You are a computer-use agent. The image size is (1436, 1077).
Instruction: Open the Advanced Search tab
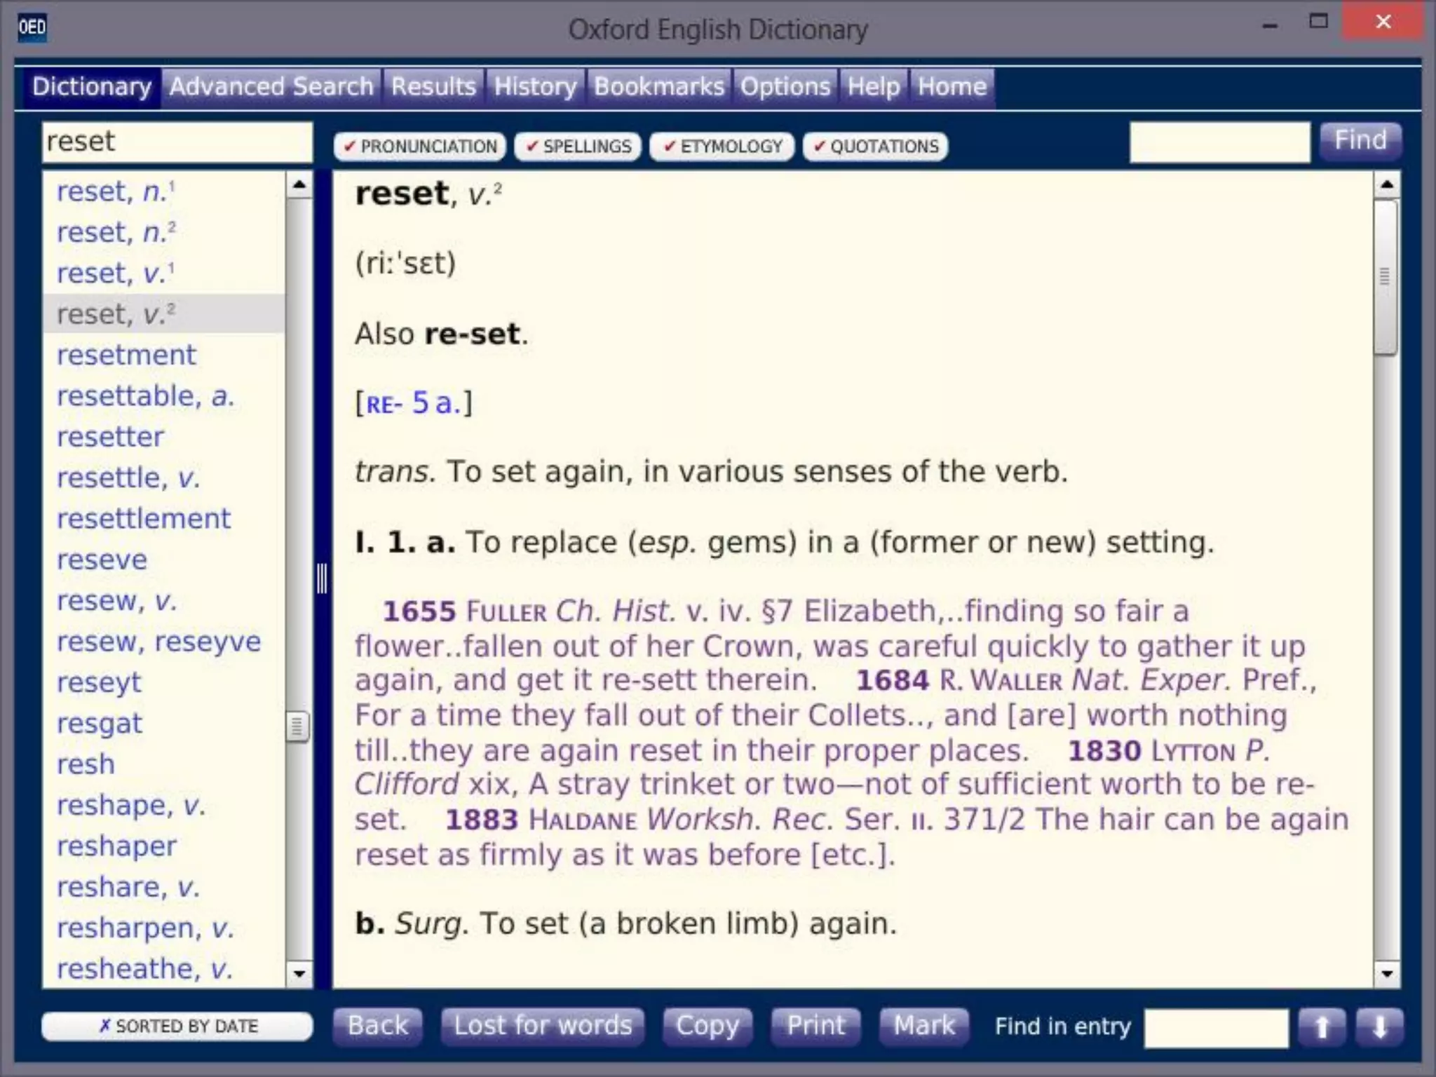(x=271, y=87)
